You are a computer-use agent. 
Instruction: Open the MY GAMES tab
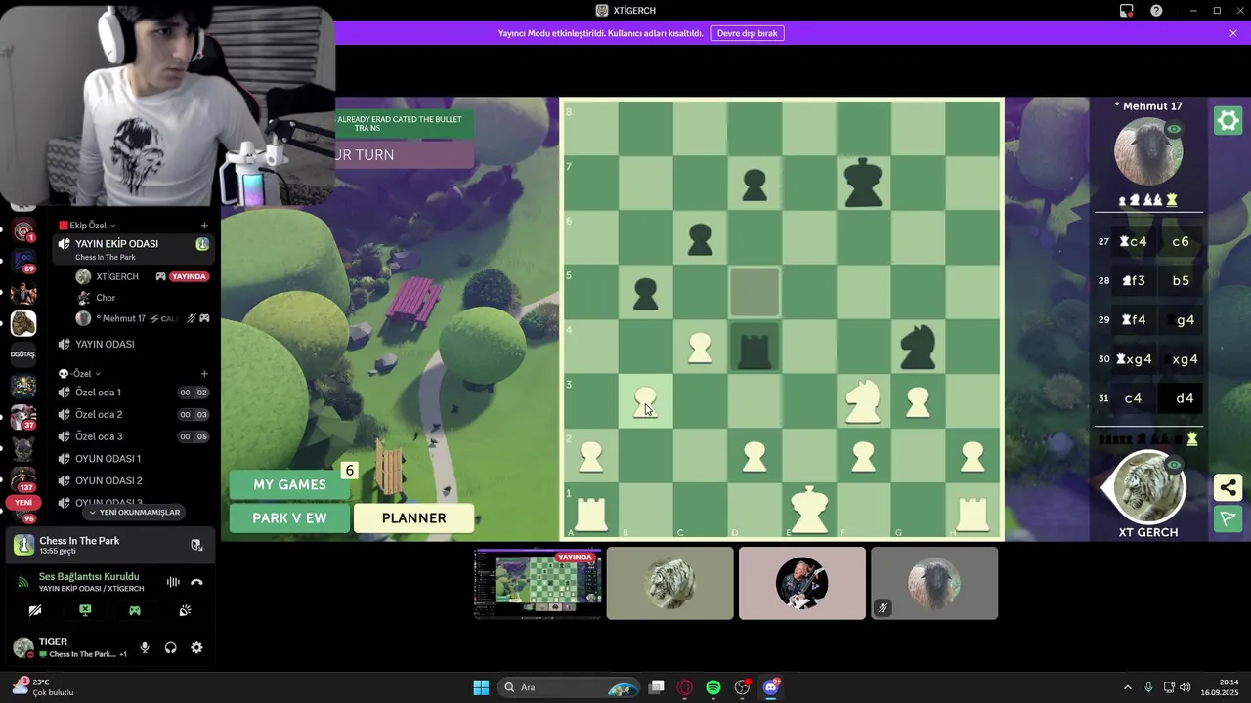click(289, 484)
